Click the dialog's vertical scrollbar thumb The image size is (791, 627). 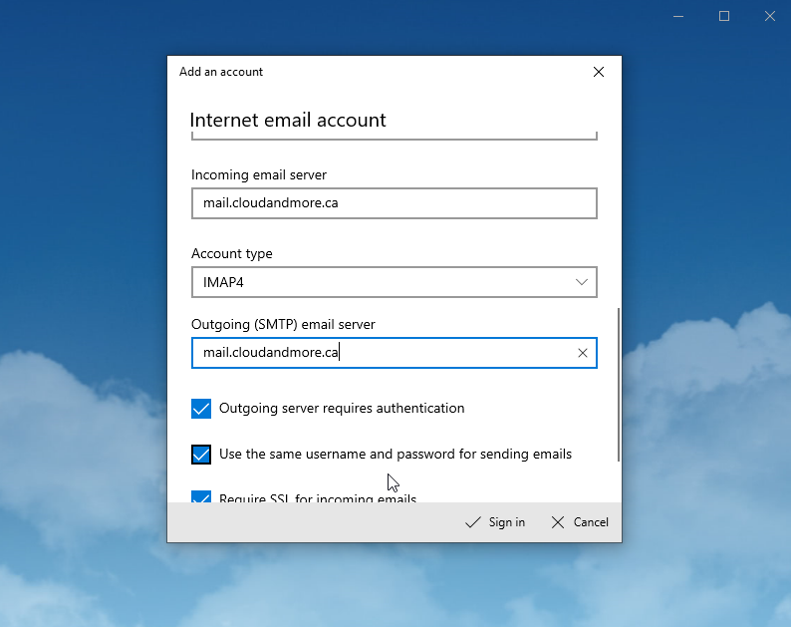point(619,385)
